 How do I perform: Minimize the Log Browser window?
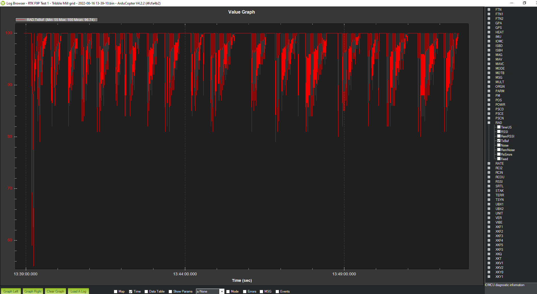click(512, 3)
